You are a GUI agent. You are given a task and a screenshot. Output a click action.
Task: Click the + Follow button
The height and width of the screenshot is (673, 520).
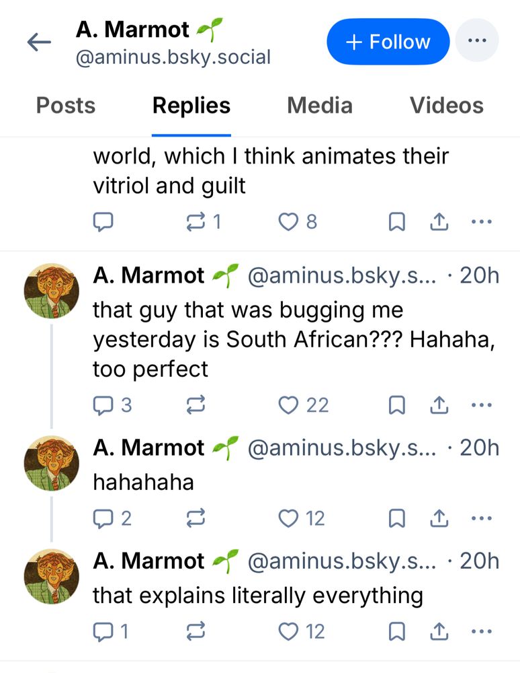(388, 42)
